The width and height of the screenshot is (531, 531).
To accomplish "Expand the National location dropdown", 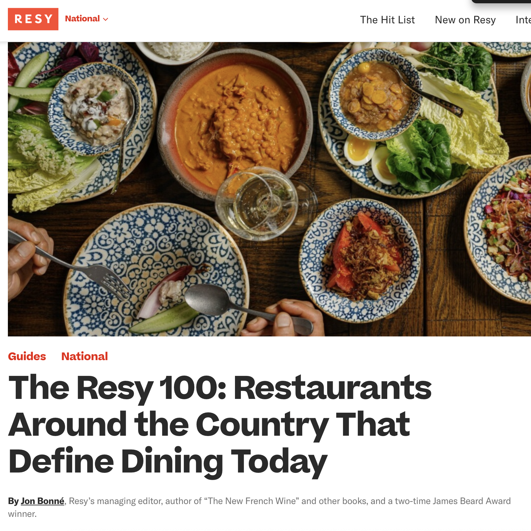I will (87, 19).
